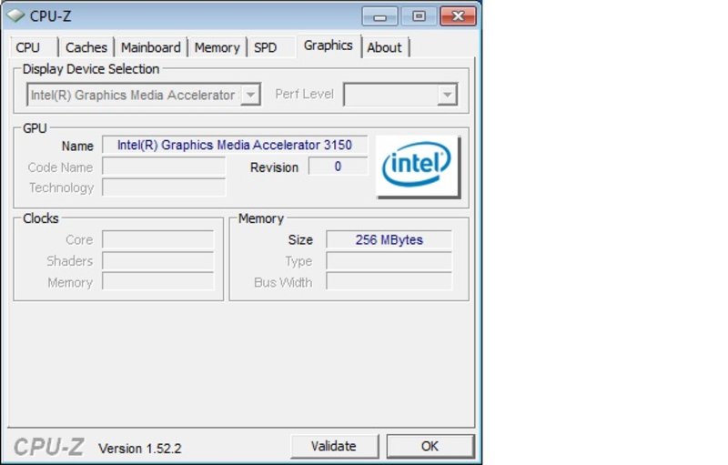Click the OK button
This screenshot has width=728, height=465.
point(430,447)
